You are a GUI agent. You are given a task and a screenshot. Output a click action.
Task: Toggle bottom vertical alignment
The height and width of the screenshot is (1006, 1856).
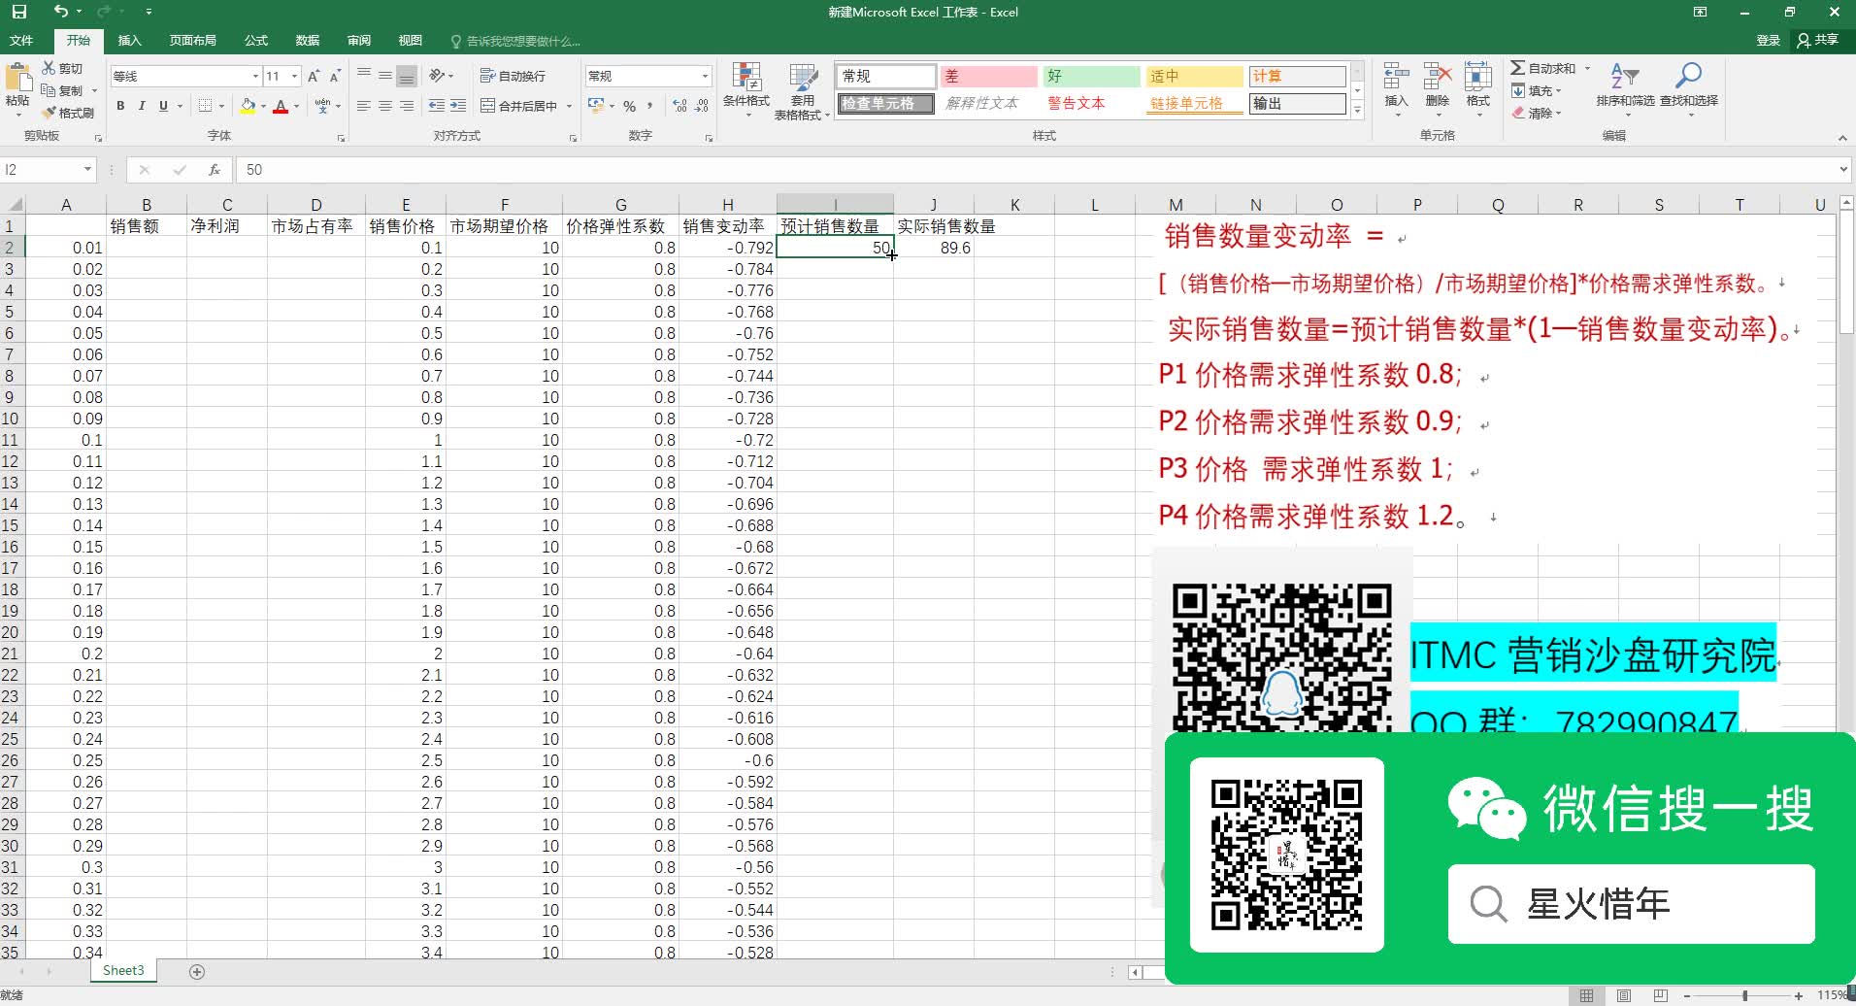(x=407, y=76)
